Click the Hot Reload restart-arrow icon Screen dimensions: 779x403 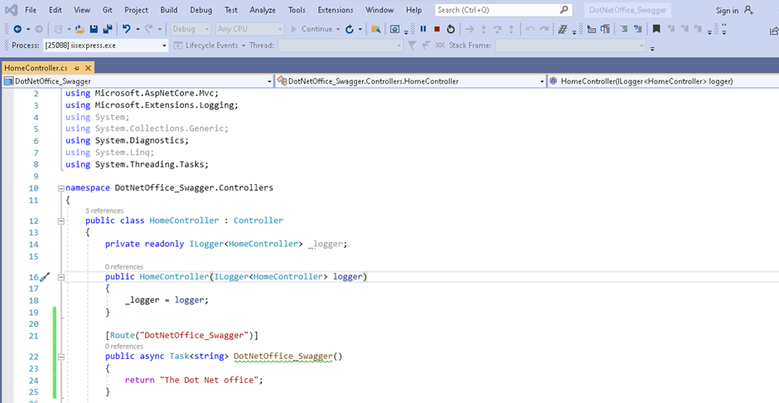pyautogui.click(x=349, y=29)
